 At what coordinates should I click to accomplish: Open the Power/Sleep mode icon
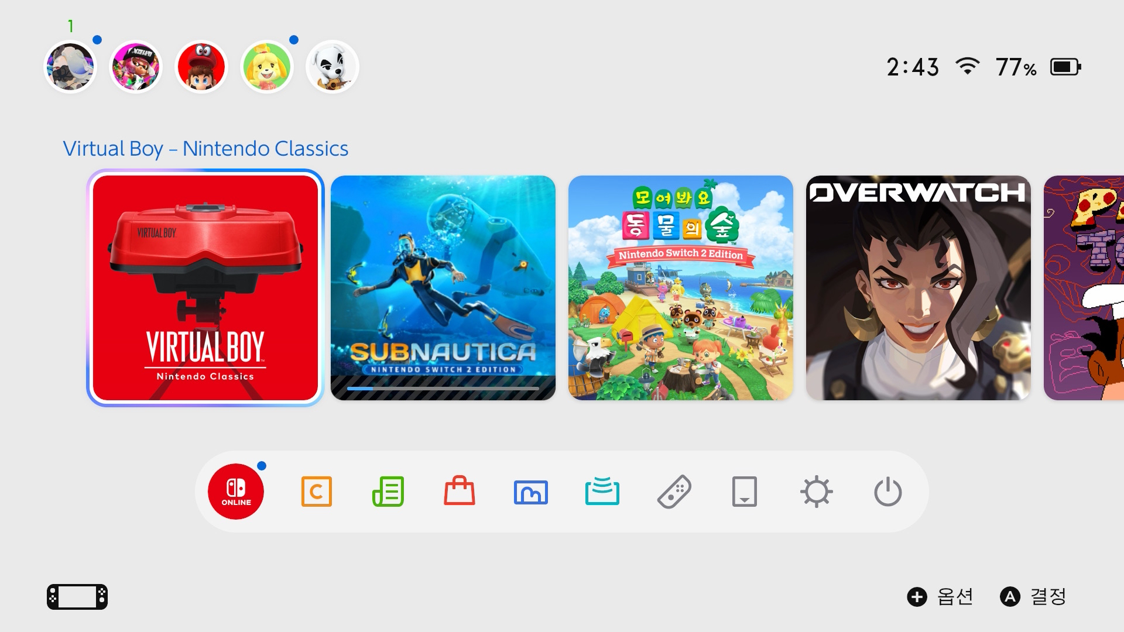coord(888,492)
